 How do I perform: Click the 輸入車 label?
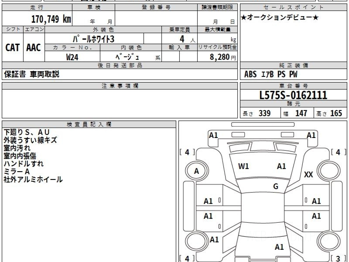click(x=179, y=47)
